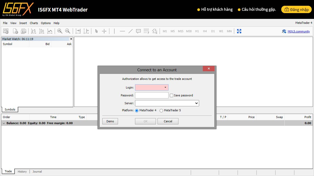Viewport: 314px width, 176px height.
Task: Open the View menu
Action: [13, 23]
